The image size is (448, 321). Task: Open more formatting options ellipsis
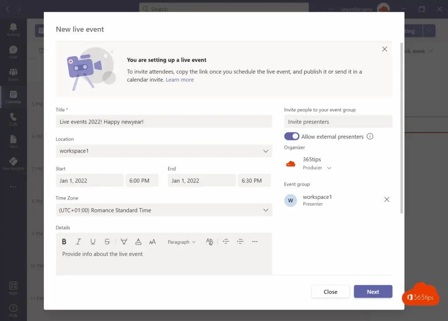255,242
